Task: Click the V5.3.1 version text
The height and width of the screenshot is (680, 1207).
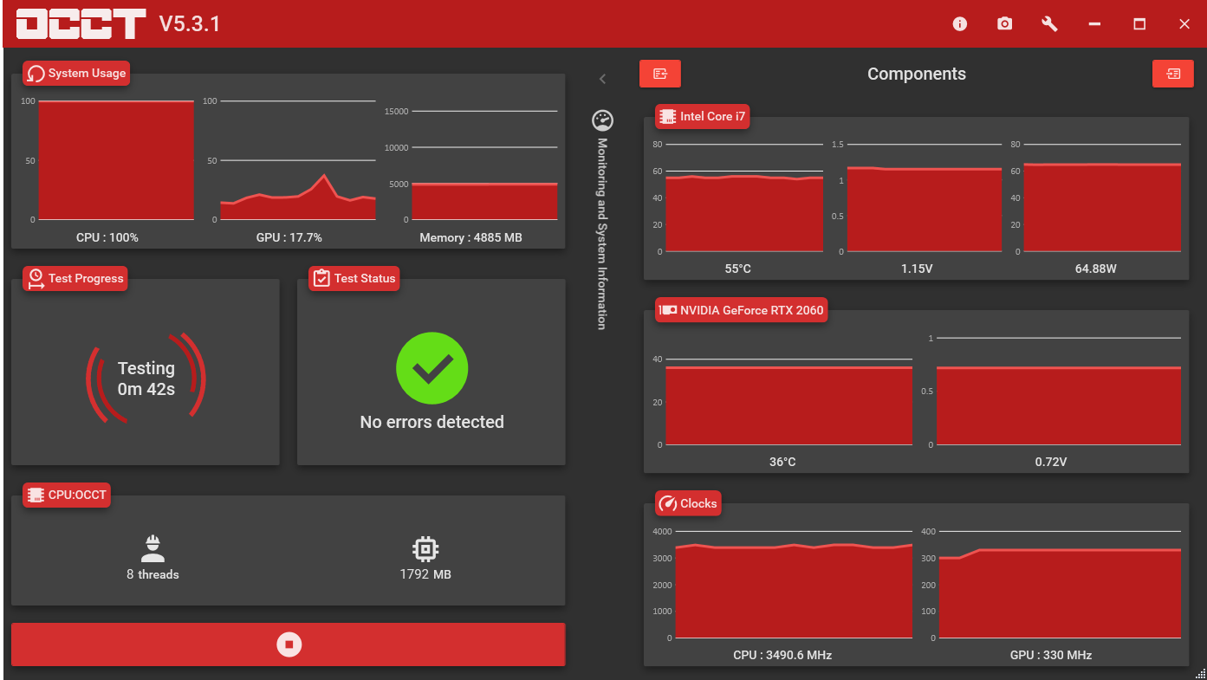Action: pos(190,24)
